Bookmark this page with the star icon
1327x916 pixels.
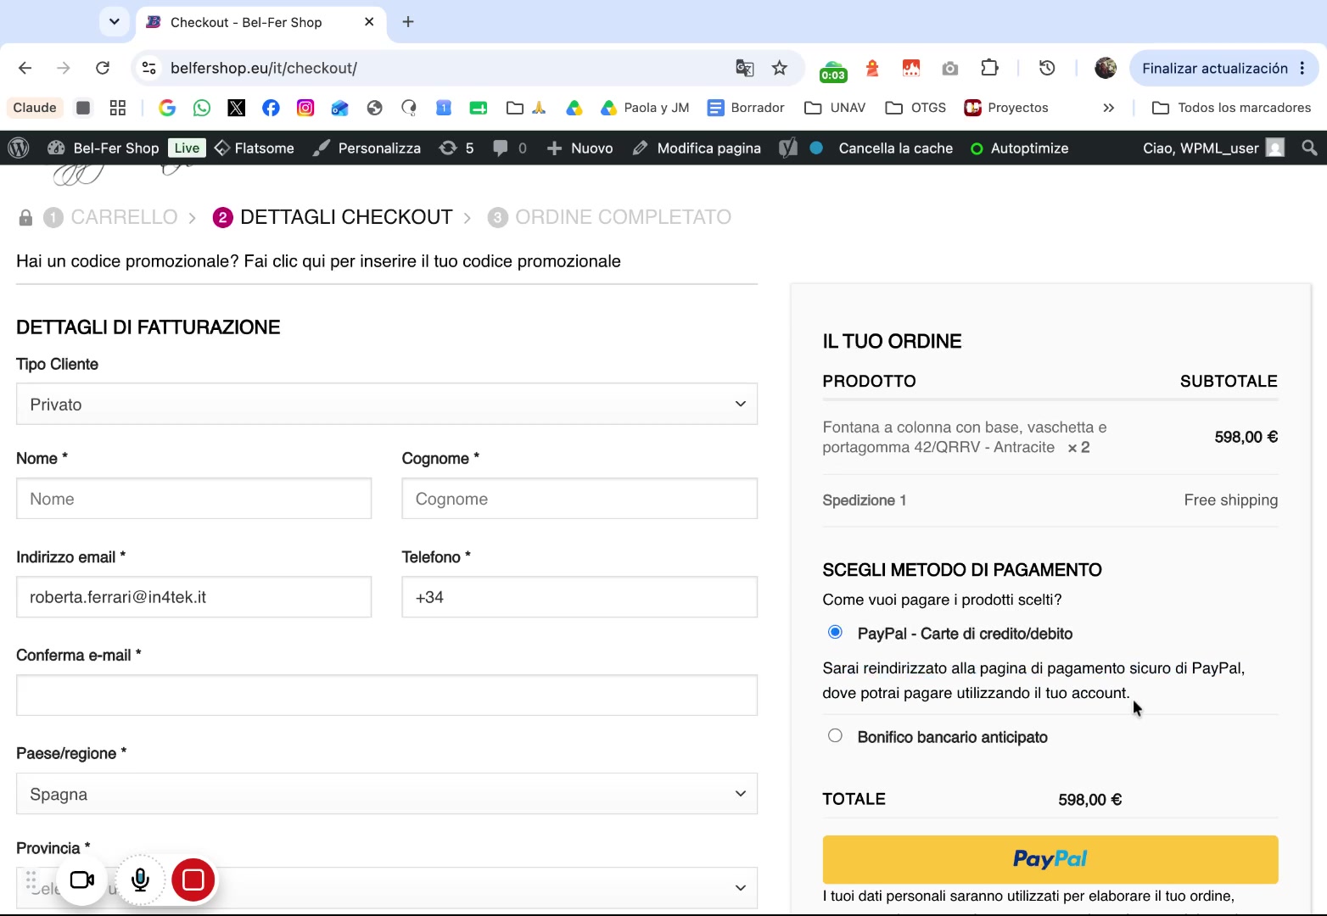779,68
